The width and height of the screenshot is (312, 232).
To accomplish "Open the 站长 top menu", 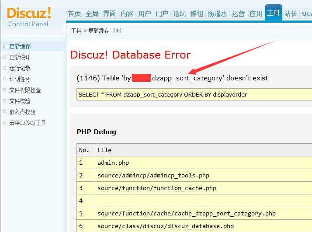I will [291, 14].
